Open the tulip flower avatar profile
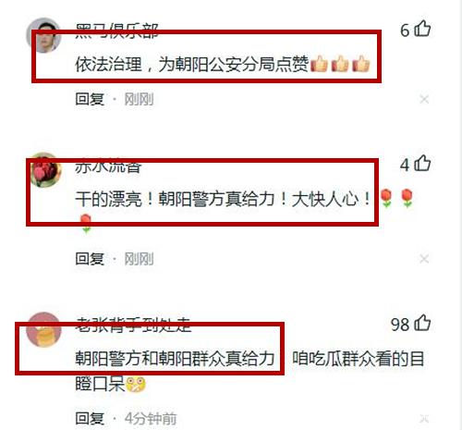This screenshot has width=462, height=430. click(x=43, y=169)
